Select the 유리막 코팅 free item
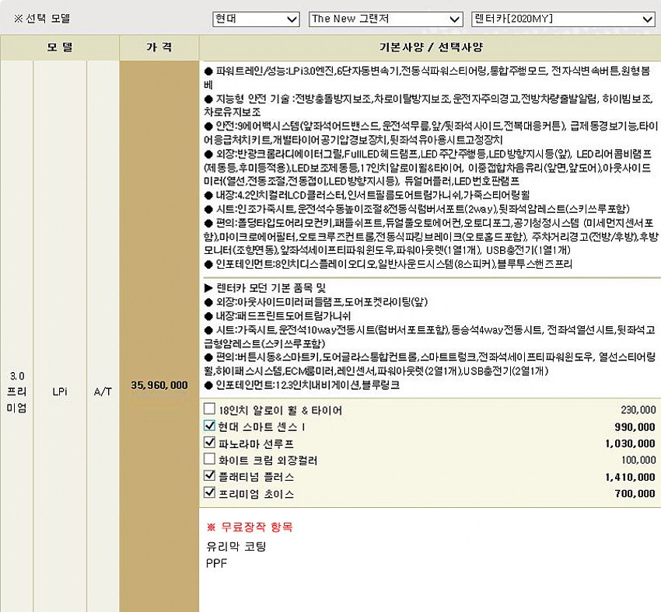Viewport: 661px width, 612px height. pyautogui.click(x=236, y=546)
